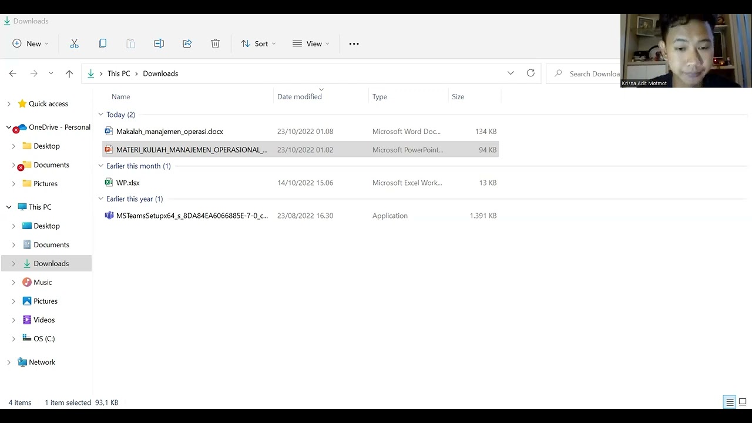Click the Quick access star icon
752x423 pixels.
pos(22,103)
